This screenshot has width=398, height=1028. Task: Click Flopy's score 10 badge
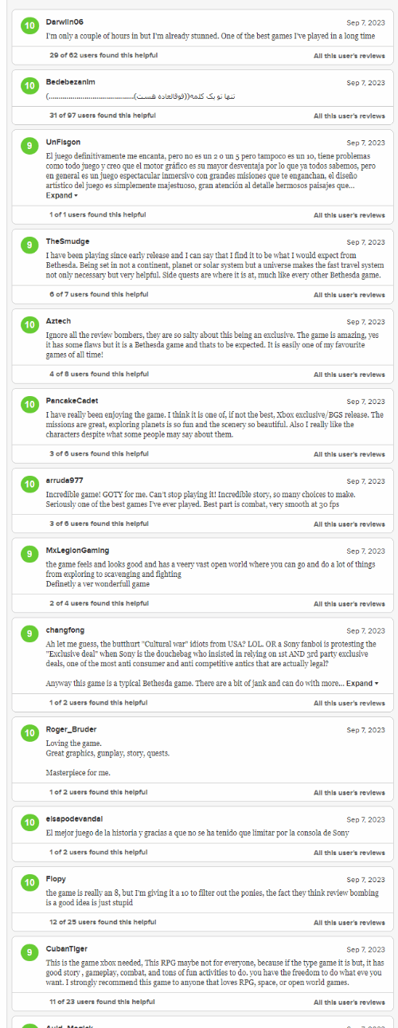click(x=29, y=884)
